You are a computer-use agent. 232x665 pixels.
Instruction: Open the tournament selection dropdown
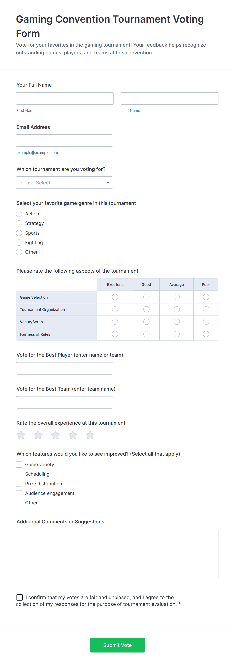(x=64, y=183)
